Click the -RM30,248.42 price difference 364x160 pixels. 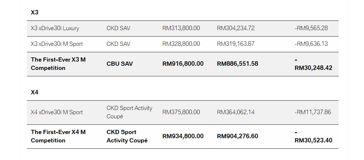click(x=313, y=68)
